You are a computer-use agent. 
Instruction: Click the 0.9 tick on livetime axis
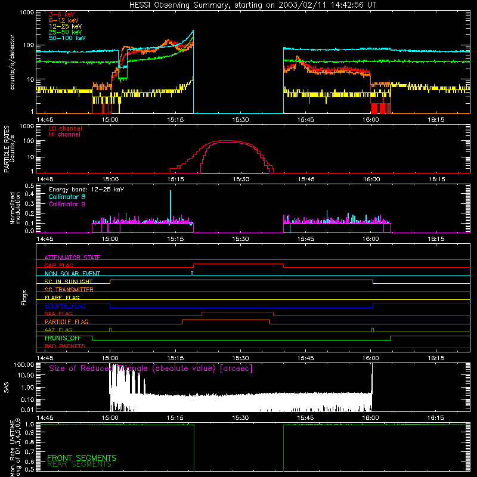tap(29, 433)
